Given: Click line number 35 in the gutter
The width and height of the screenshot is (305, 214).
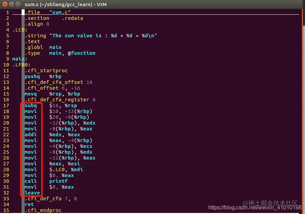Looking at the screenshot, I should pyautogui.click(x=6, y=211).
